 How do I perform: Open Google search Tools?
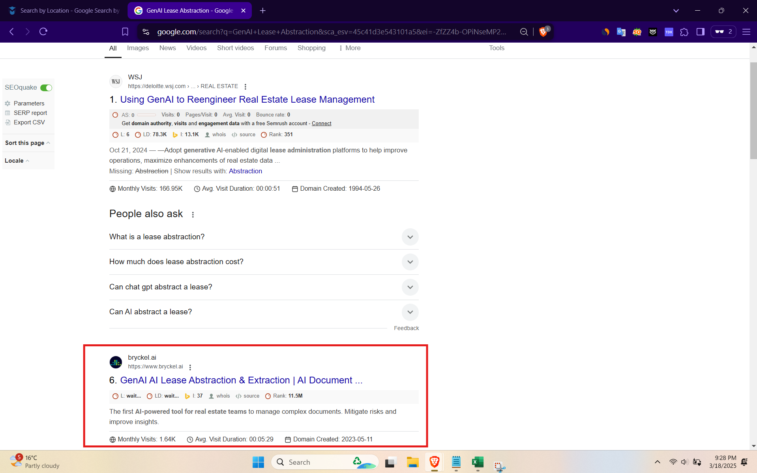point(497,48)
